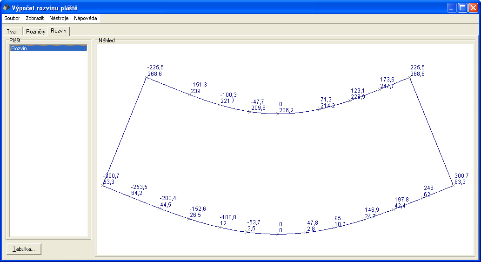Click coordinate label -300,7 83,3

tap(111, 179)
